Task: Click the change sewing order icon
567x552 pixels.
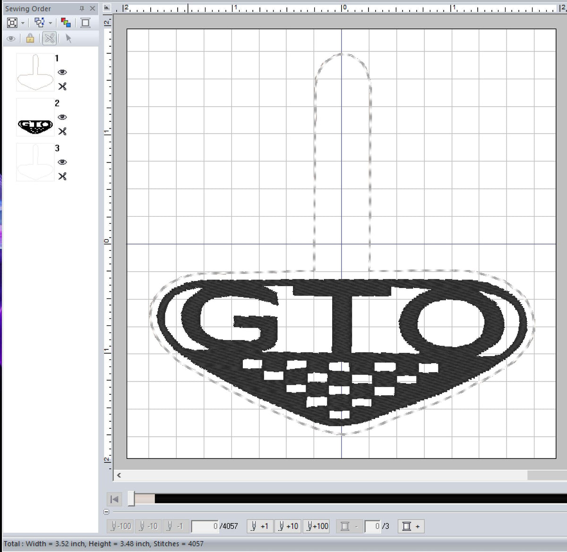Action: (40, 23)
